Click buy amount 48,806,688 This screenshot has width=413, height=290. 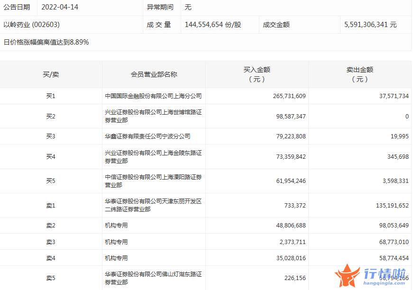pyautogui.click(x=291, y=226)
